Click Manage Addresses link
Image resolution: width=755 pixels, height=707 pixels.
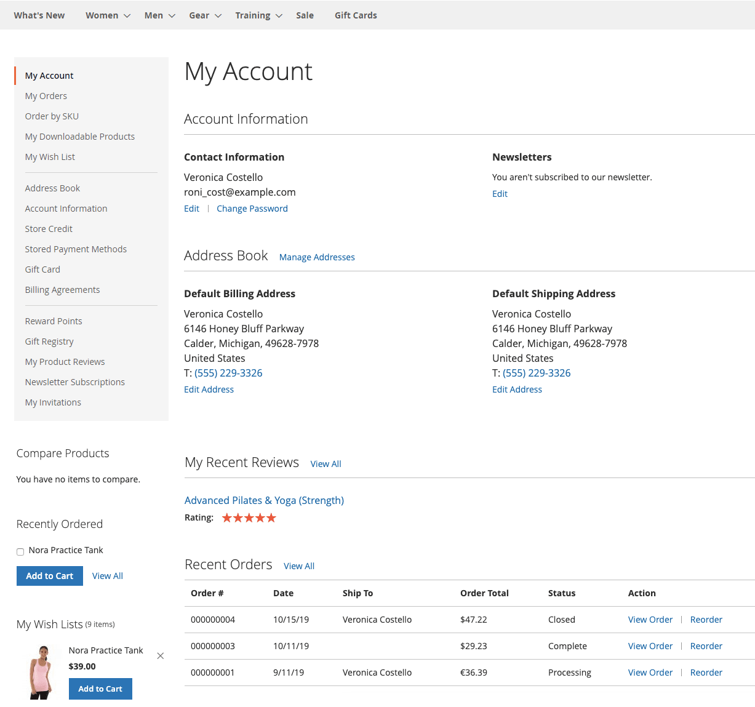(x=317, y=257)
